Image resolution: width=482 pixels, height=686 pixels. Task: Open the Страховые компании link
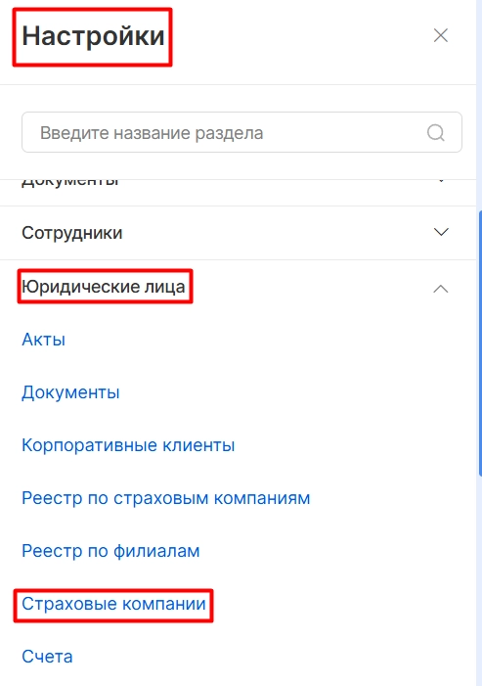pyautogui.click(x=113, y=604)
